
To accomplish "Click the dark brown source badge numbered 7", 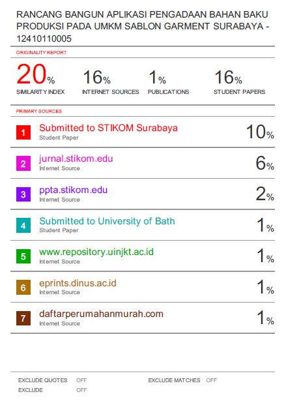I will click(x=23, y=318).
